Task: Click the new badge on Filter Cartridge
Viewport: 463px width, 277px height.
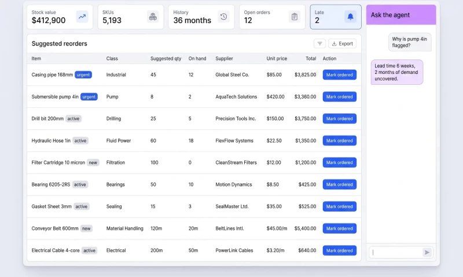Action: (93, 163)
